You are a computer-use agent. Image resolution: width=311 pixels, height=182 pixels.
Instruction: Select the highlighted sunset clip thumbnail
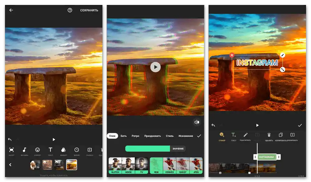coord(72,165)
